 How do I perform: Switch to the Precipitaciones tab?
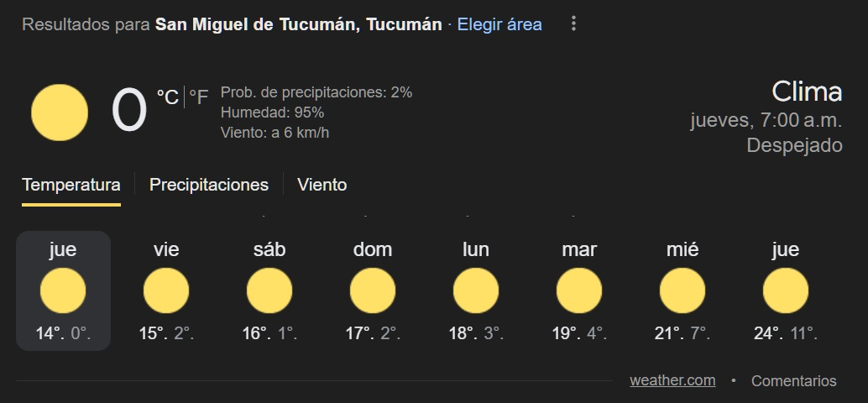209,185
